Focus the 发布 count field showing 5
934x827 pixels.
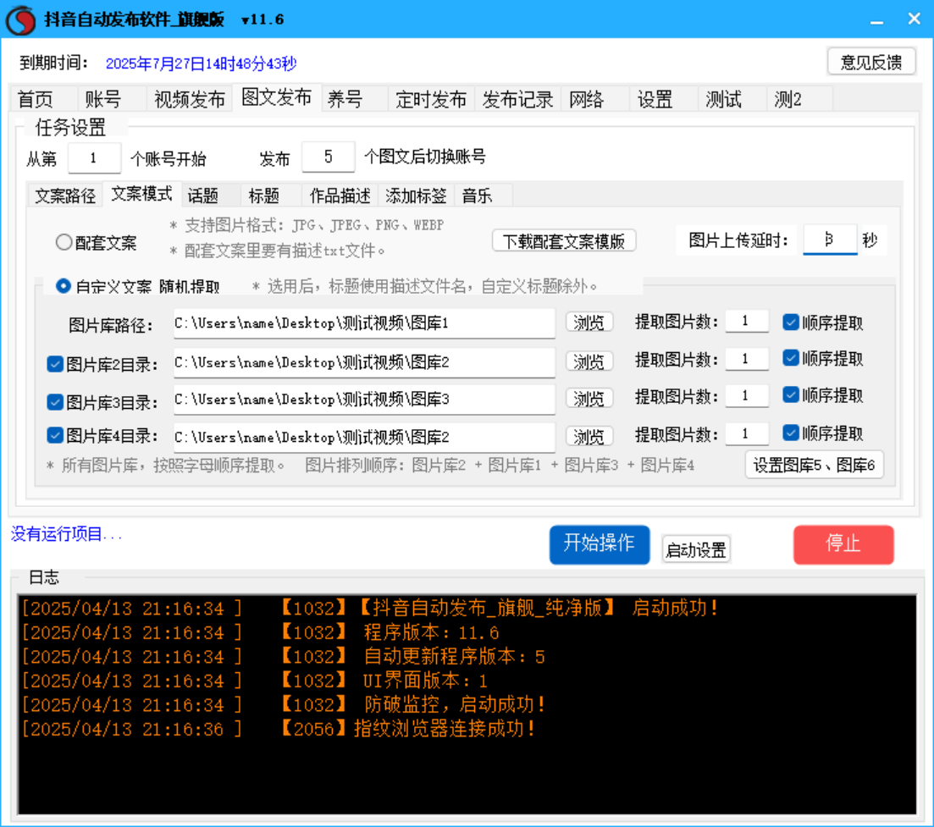point(329,157)
